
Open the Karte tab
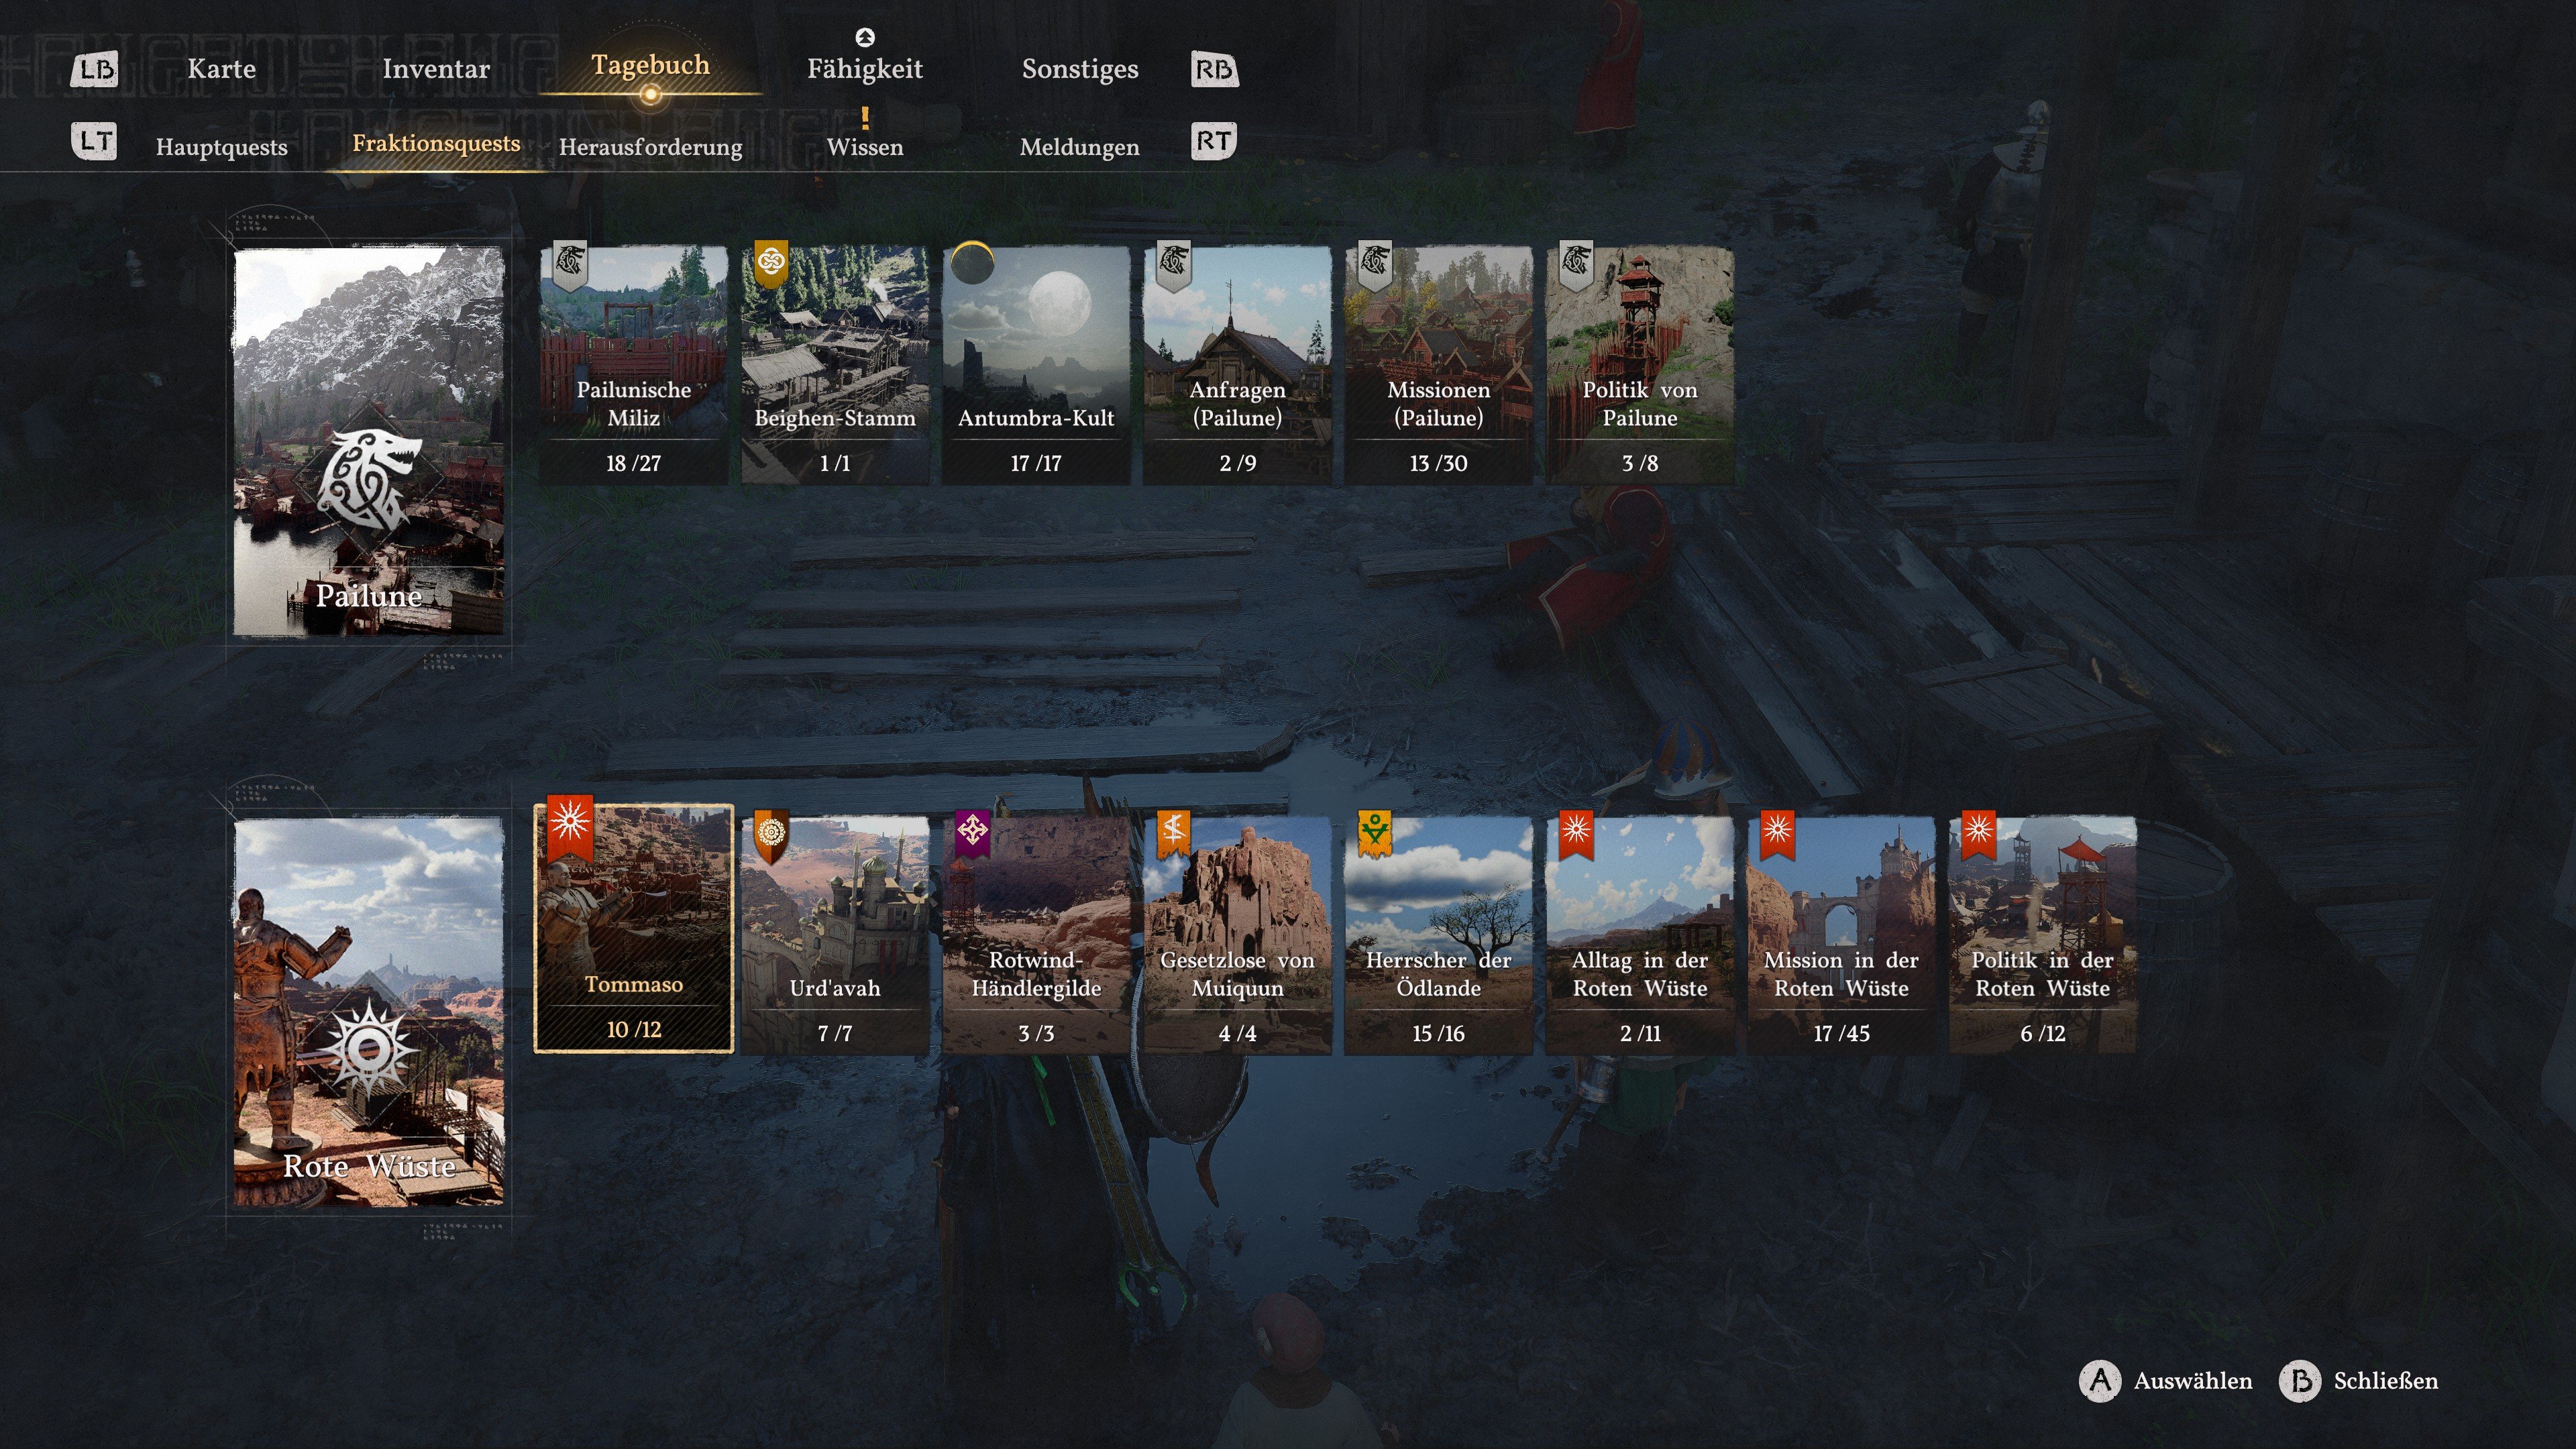221,69
